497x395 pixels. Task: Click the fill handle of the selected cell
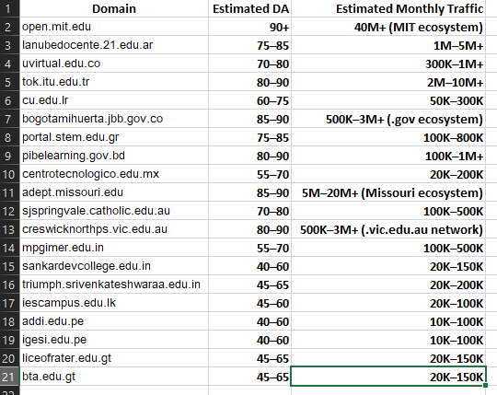pos(485,385)
